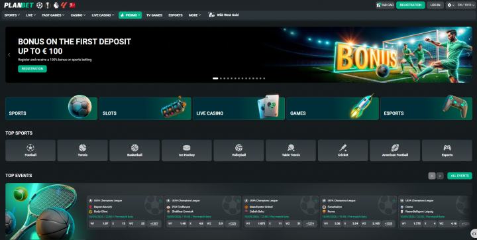The height and width of the screenshot is (240, 477).
Task: Select the Table Tennis sport icon tile
Action: coord(291,150)
